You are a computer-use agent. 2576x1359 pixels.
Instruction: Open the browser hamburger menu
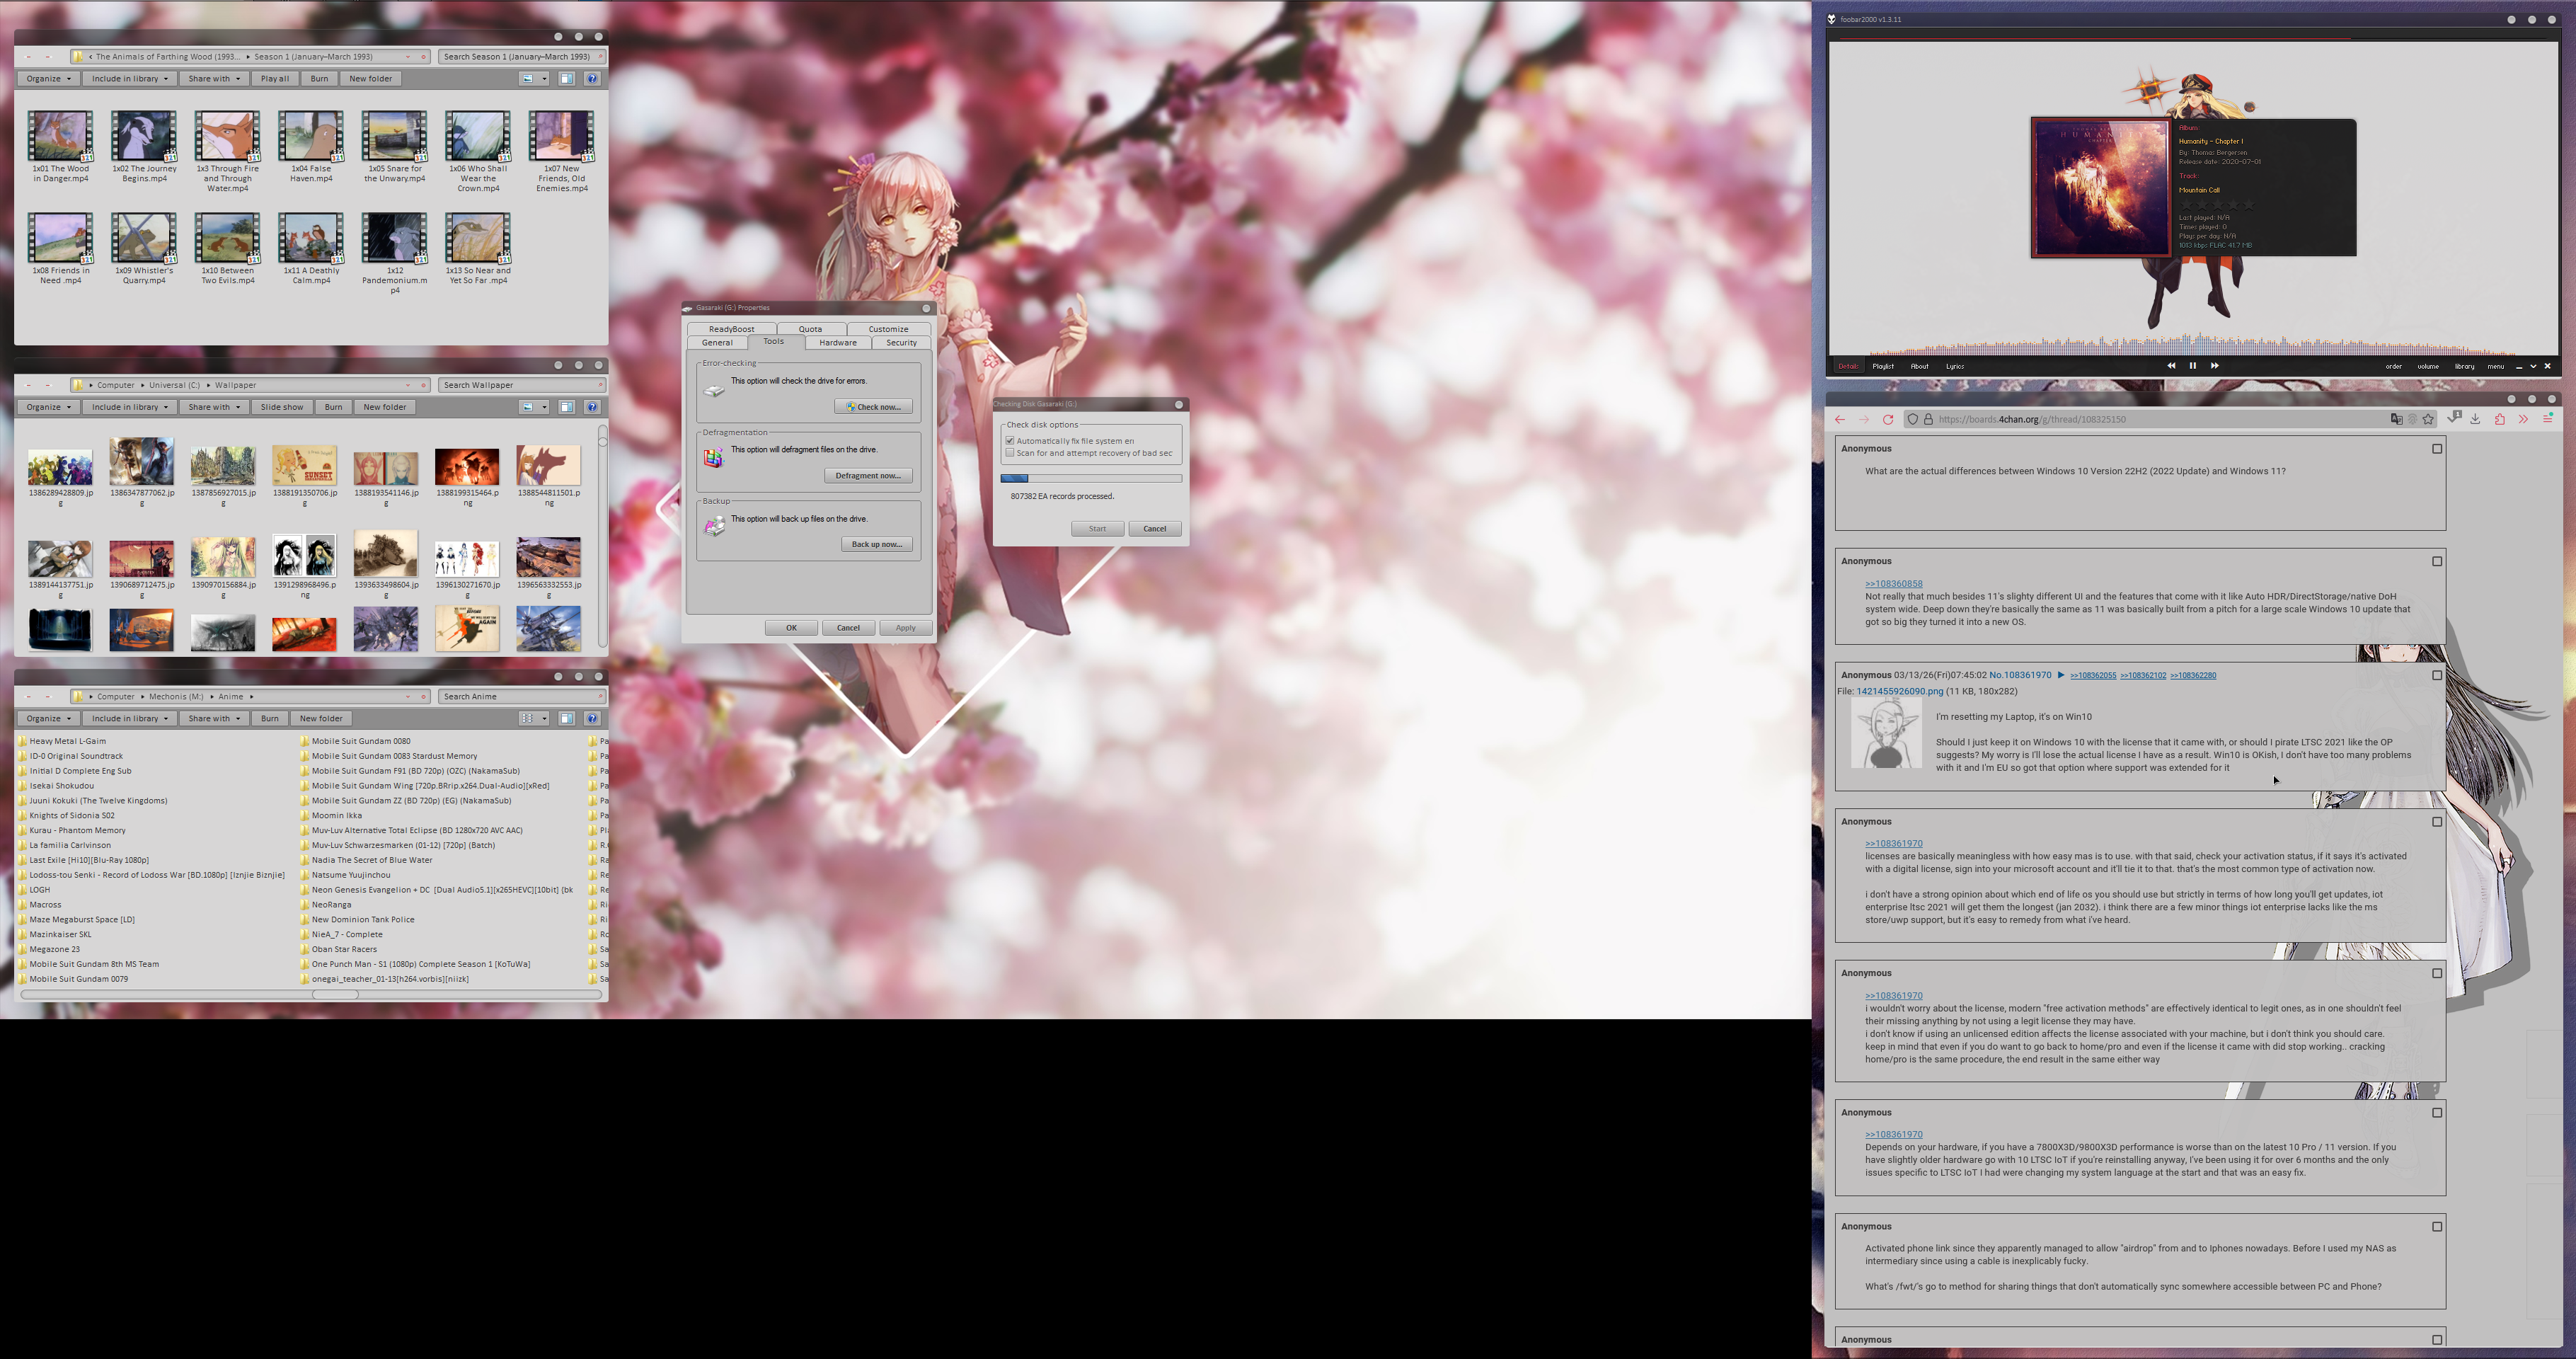(x=2548, y=419)
